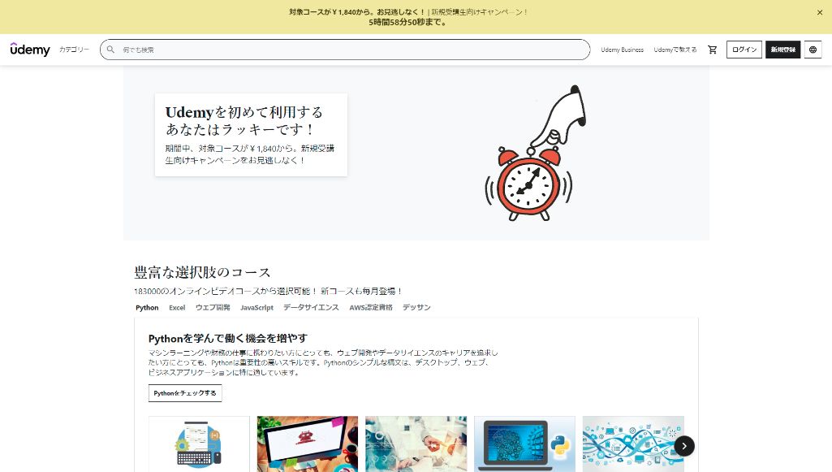Open the keyboard illustration course thumbnail

(x=199, y=444)
